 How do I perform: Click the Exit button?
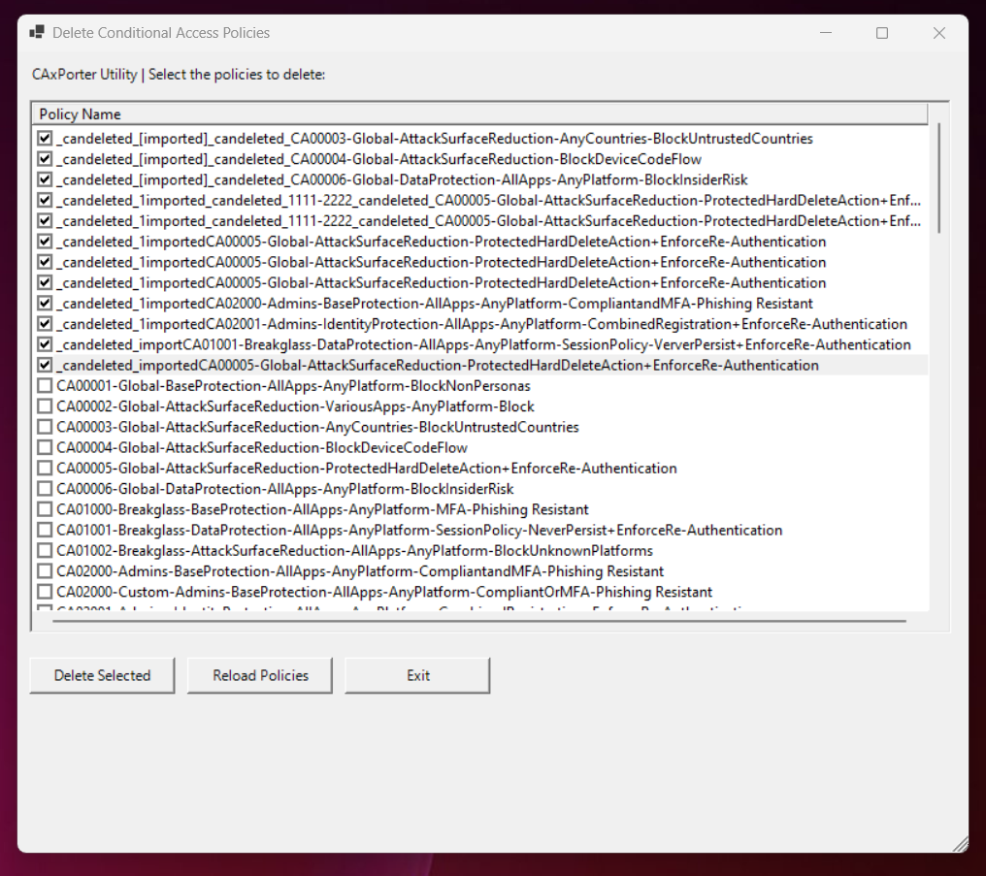pyautogui.click(x=417, y=675)
